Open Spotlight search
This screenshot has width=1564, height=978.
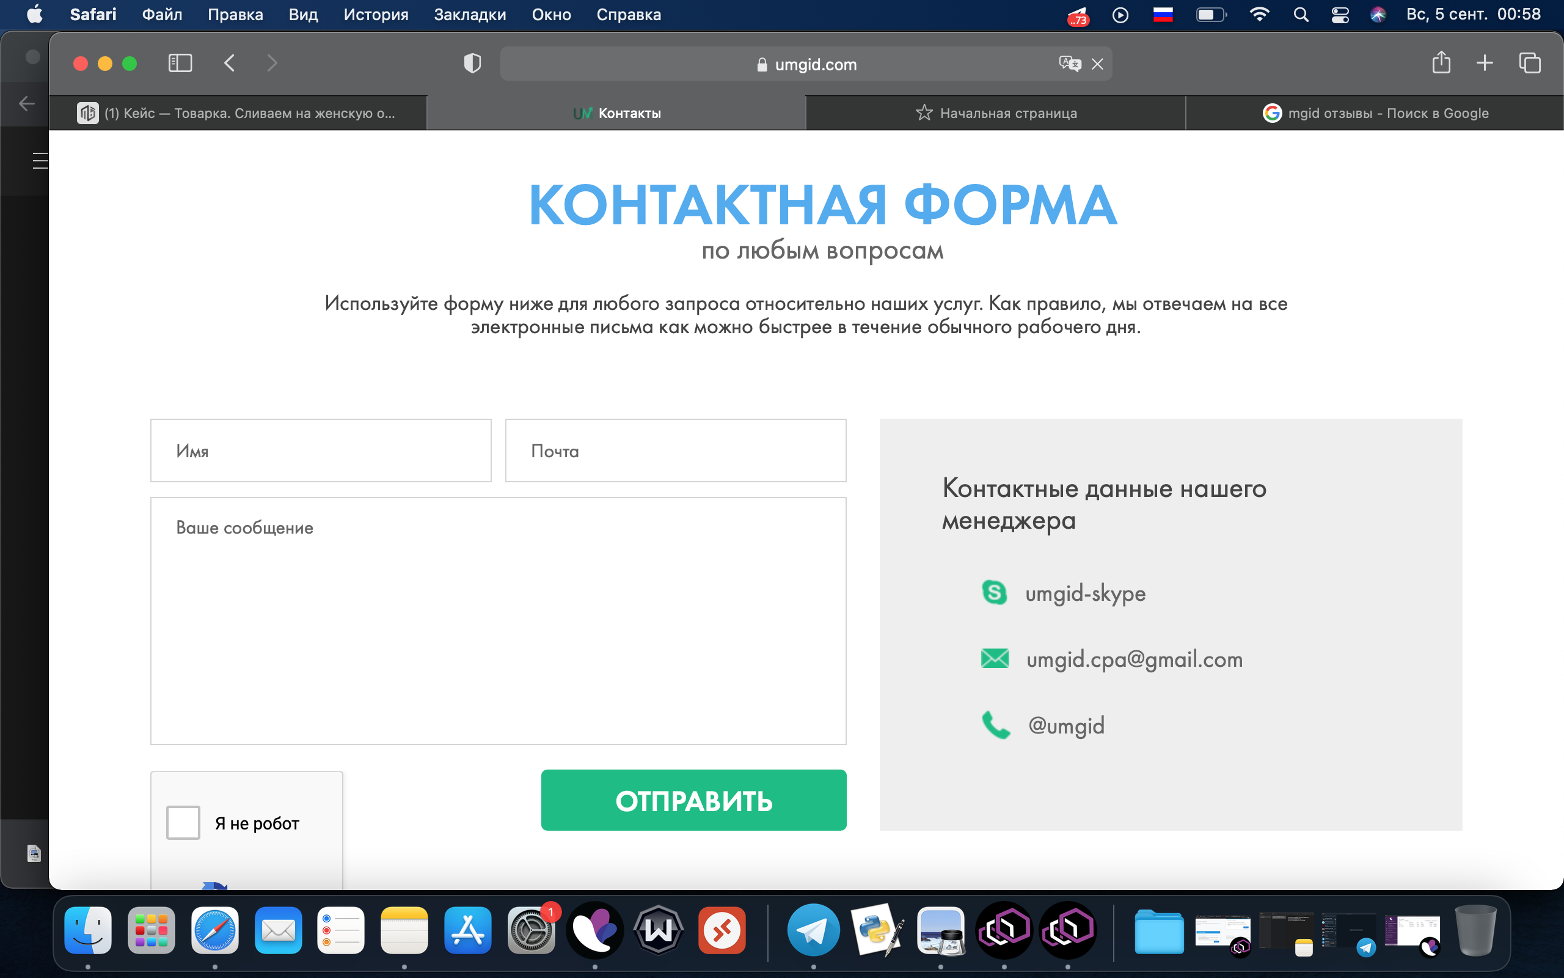[1301, 14]
